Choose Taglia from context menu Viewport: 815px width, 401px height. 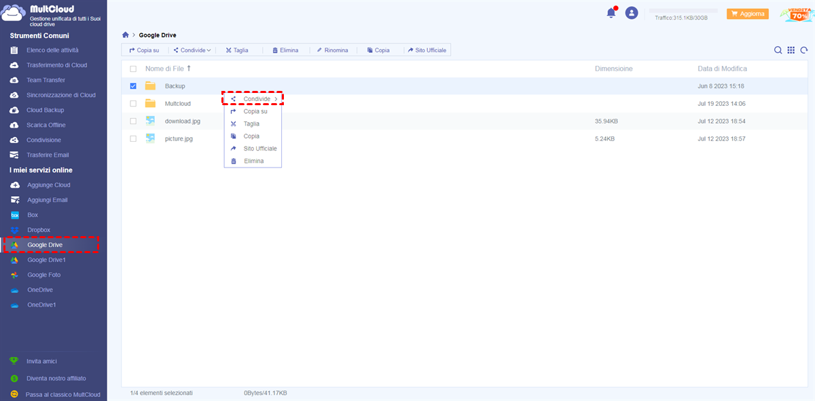pyautogui.click(x=253, y=124)
